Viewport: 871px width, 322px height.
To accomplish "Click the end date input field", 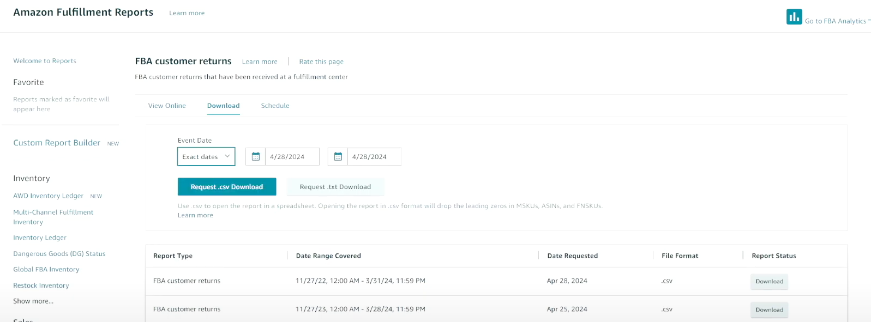I will click(x=374, y=157).
